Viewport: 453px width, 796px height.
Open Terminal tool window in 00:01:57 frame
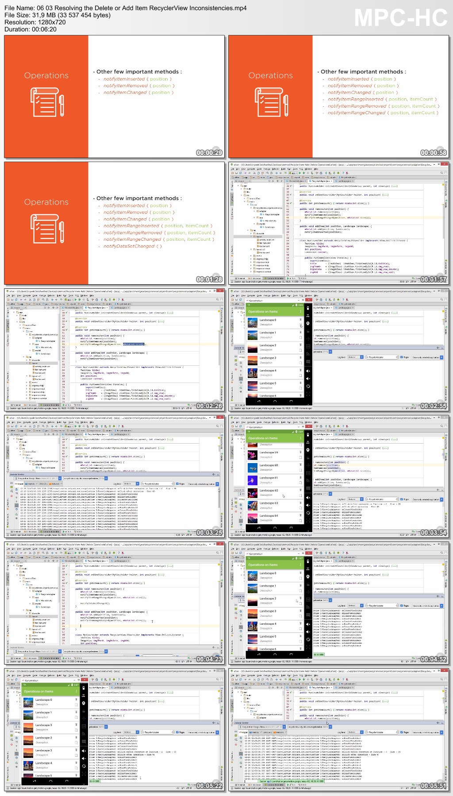pos(240,278)
